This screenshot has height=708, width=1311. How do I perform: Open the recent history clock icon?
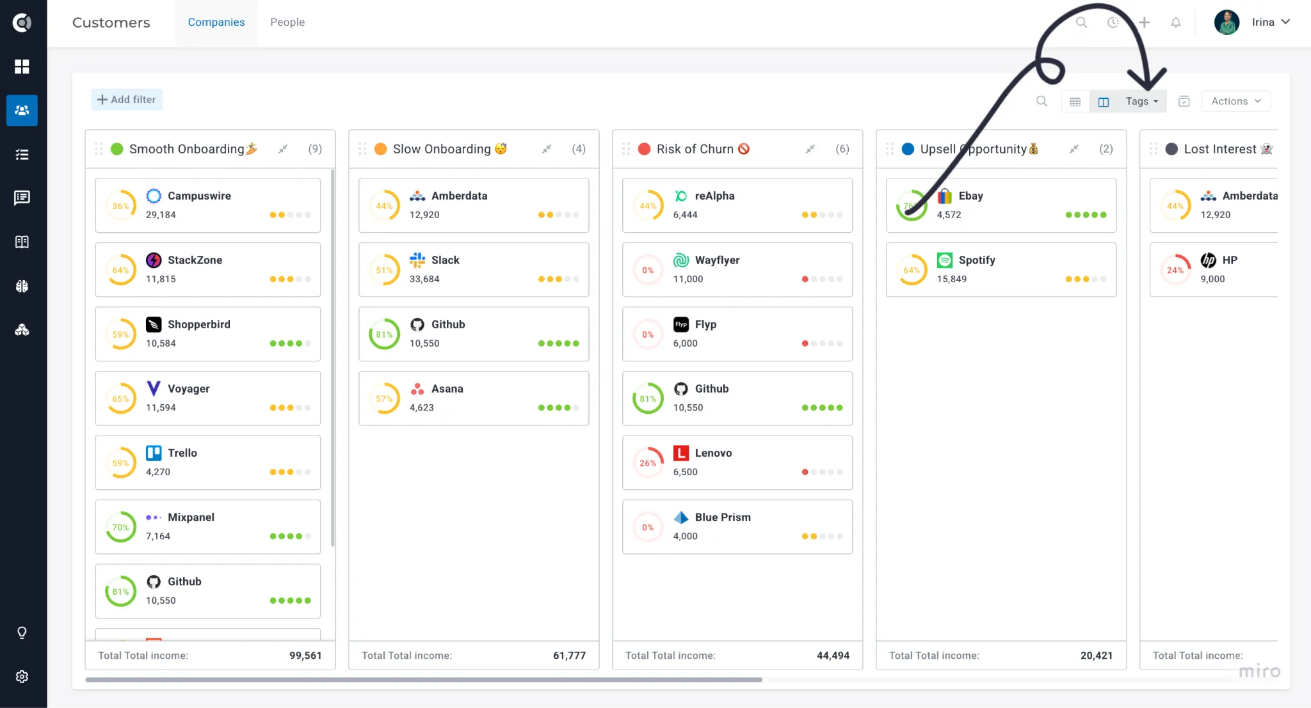(x=1113, y=22)
